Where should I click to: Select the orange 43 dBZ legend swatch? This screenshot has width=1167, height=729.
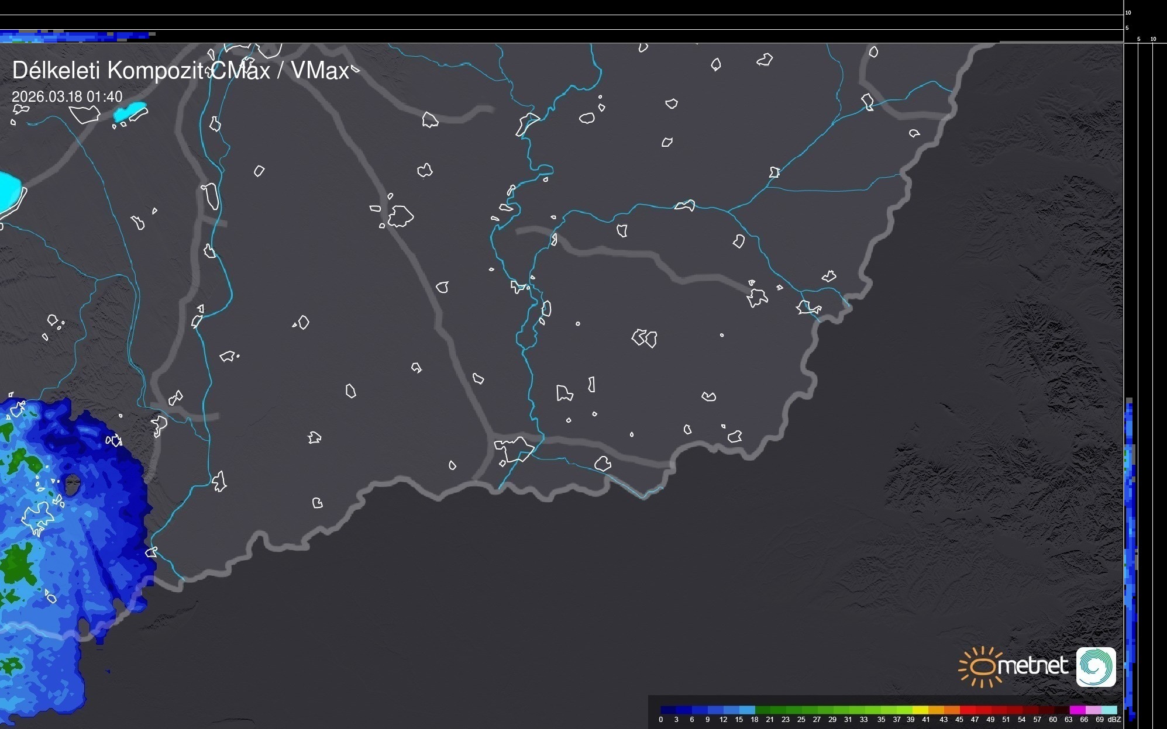[x=951, y=710]
